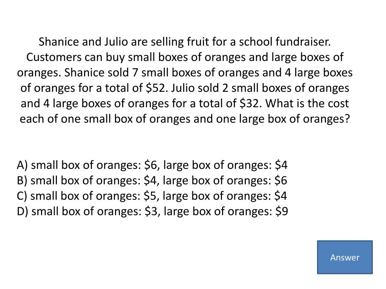The height and width of the screenshot is (289, 386).
Task: Click the line starting with 'Customers can buy'
Action: point(185,57)
